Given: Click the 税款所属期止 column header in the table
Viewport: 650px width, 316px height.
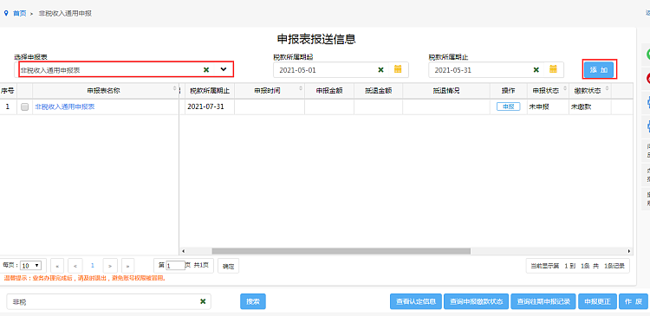Looking at the screenshot, I should [210, 91].
